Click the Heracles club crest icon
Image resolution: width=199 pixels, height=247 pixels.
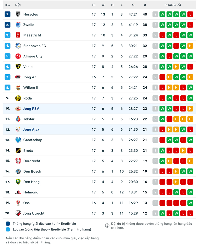pos(18,14)
